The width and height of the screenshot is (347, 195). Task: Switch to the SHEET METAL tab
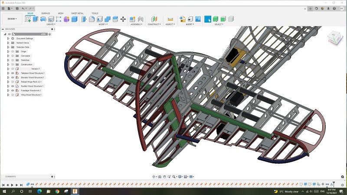tap(78, 13)
